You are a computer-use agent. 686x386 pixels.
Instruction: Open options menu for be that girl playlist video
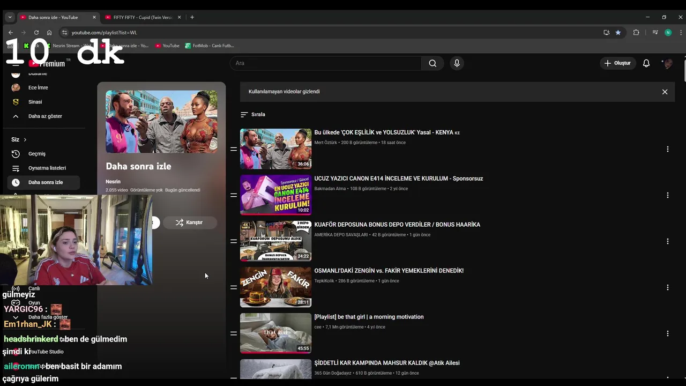point(667,333)
